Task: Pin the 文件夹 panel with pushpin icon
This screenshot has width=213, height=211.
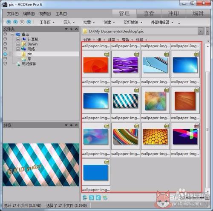Action: click(x=71, y=29)
